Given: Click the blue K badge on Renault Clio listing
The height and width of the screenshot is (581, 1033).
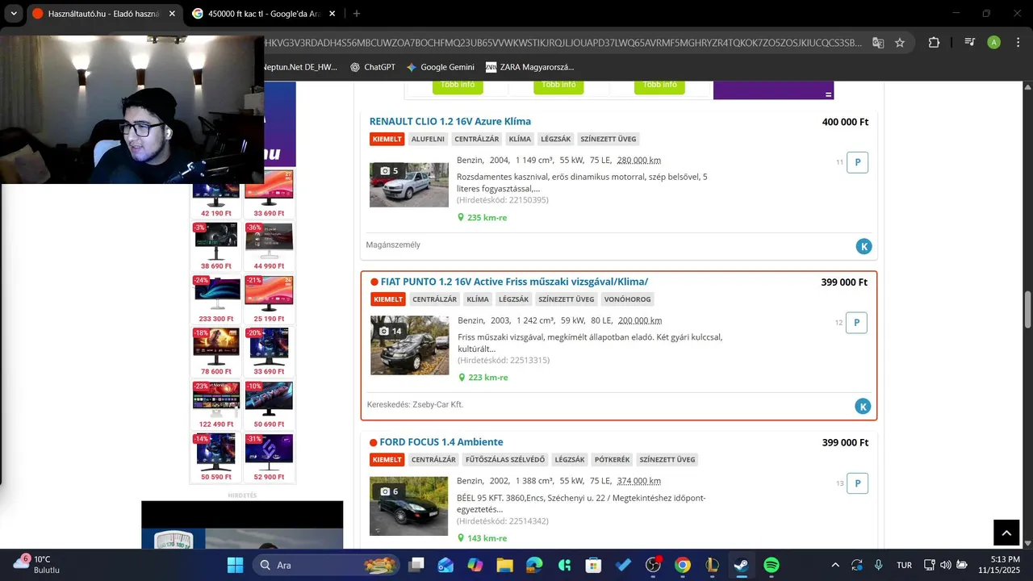Looking at the screenshot, I should pyautogui.click(x=864, y=246).
